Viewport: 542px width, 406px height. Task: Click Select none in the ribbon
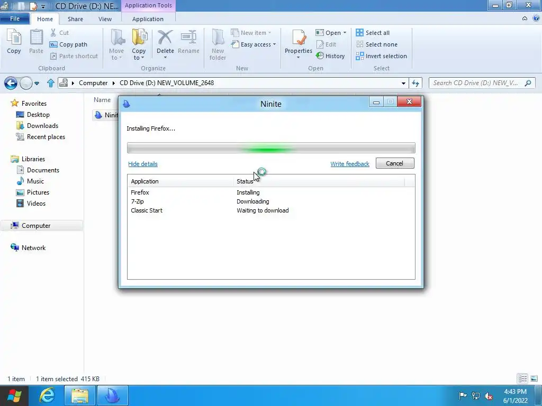(x=376, y=44)
